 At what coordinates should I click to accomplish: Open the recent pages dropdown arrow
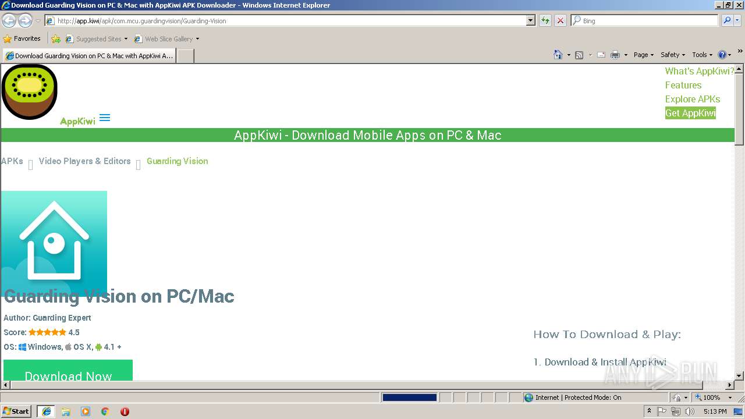click(38, 21)
